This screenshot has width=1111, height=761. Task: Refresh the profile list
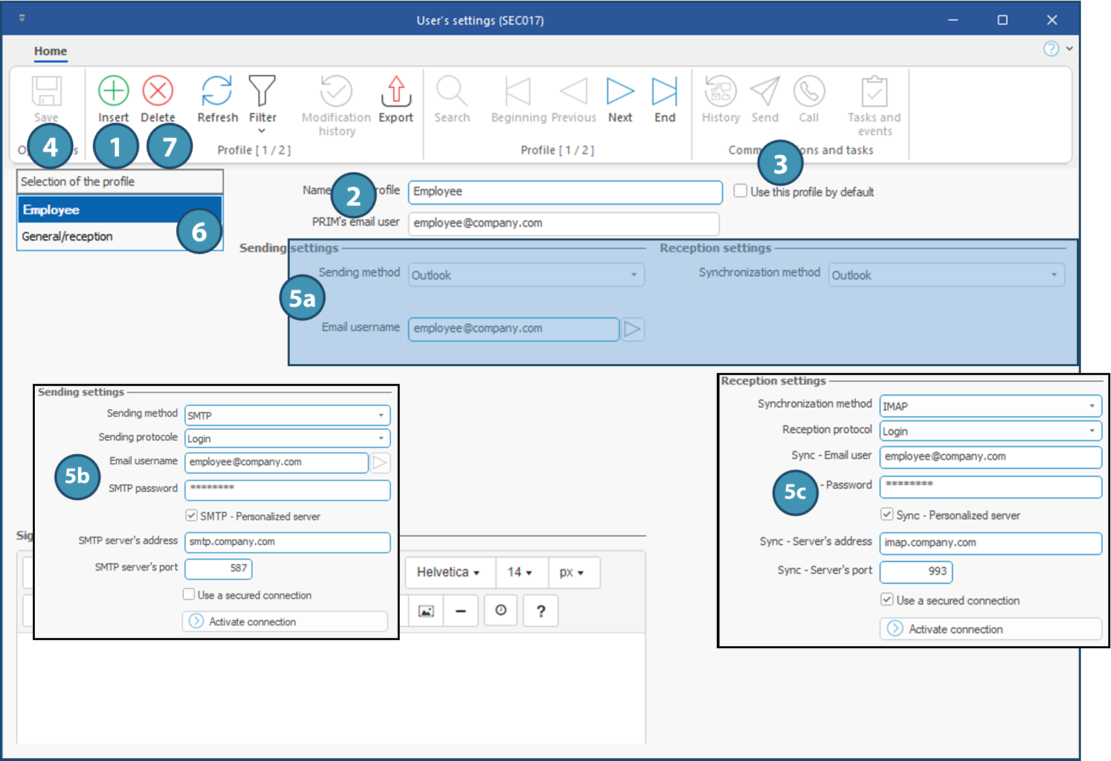point(217,92)
